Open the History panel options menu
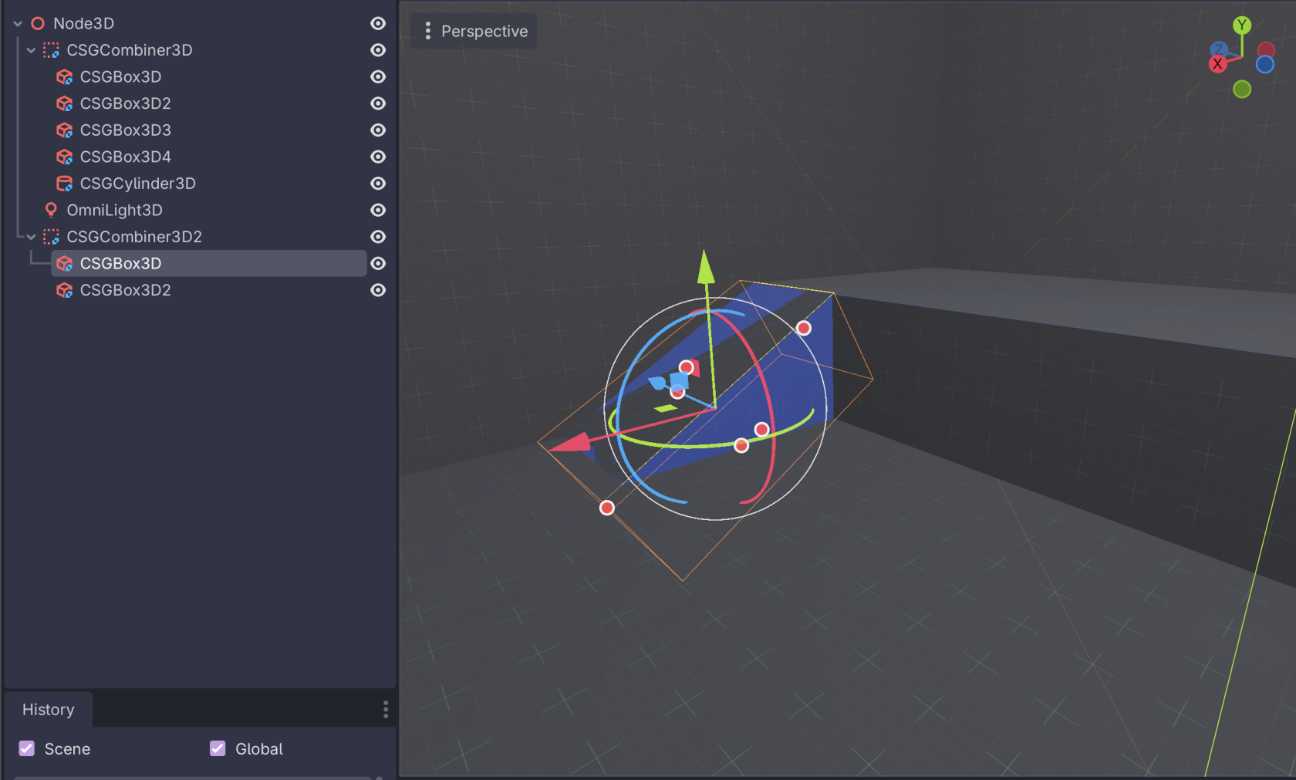The height and width of the screenshot is (780, 1296). click(x=385, y=709)
